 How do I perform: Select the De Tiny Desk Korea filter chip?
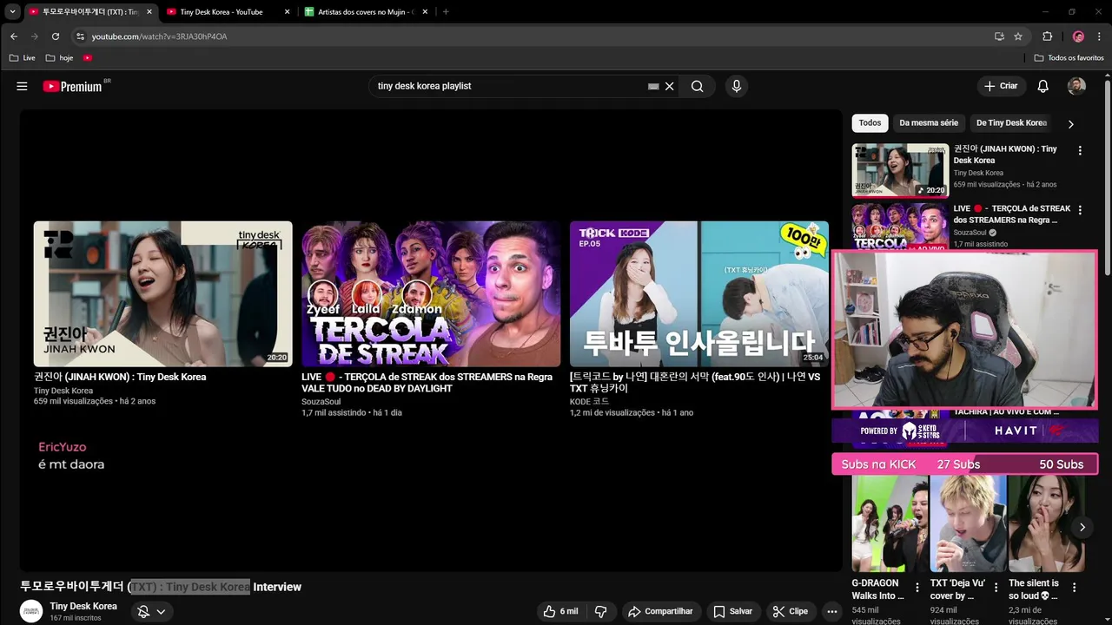coord(1011,122)
